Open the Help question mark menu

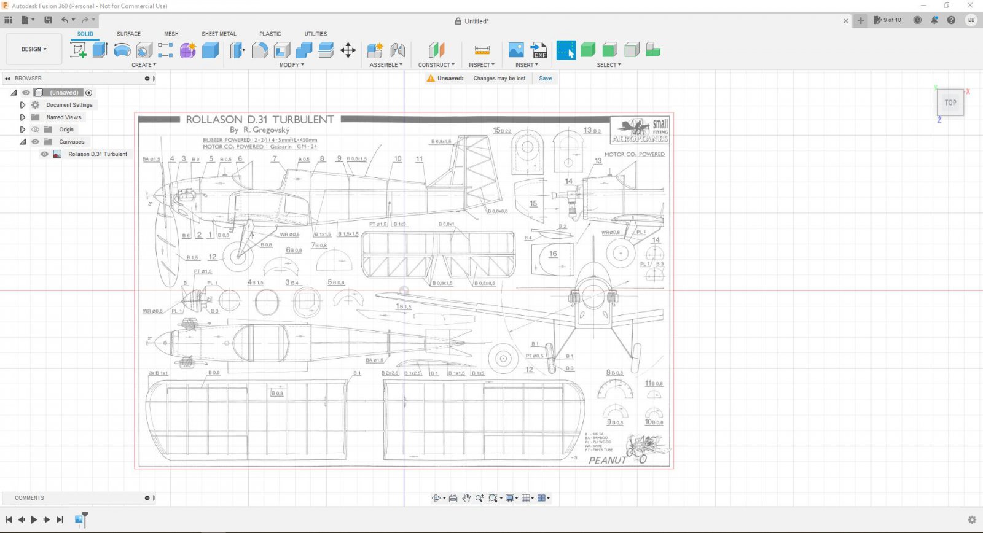(x=951, y=20)
